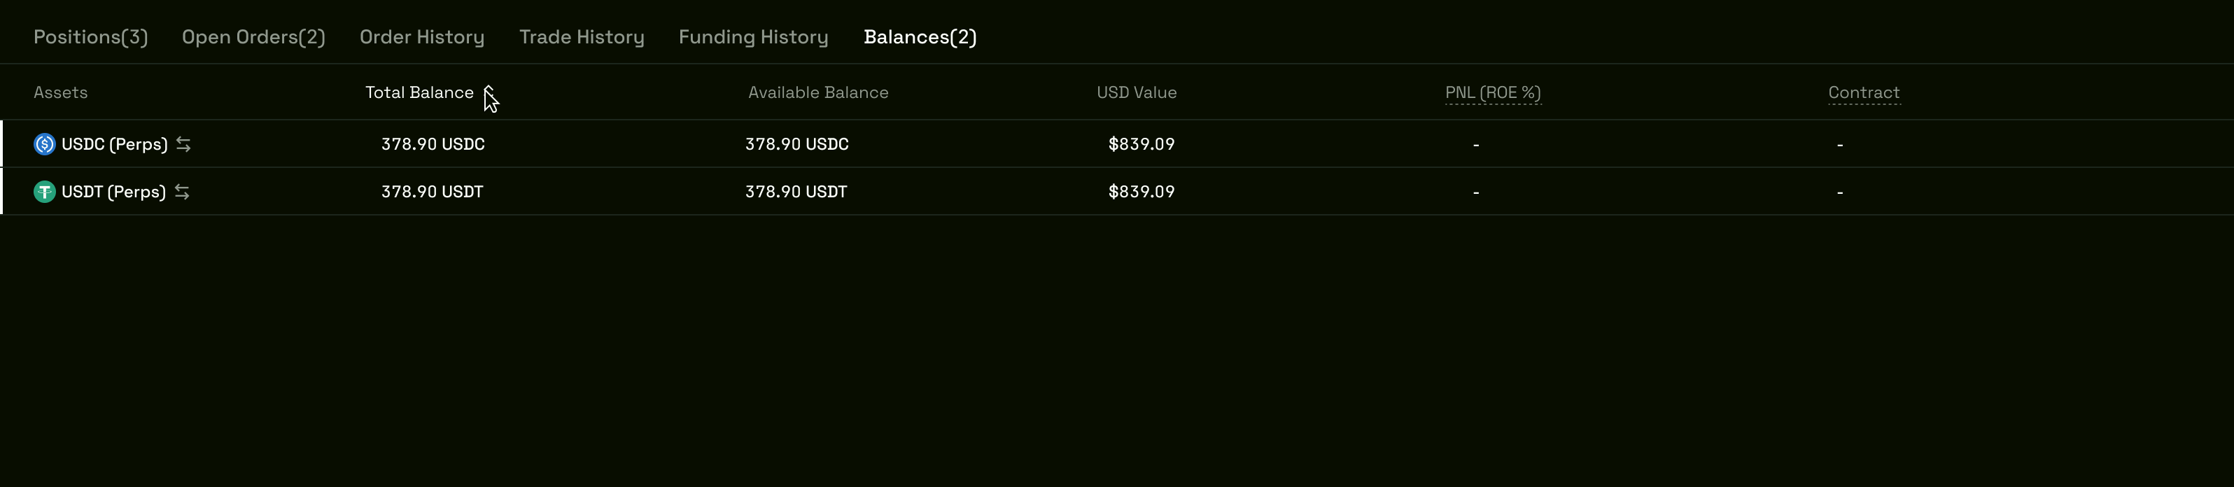This screenshot has width=2234, height=487.
Task: Select the Funding History tab
Action: (x=753, y=37)
